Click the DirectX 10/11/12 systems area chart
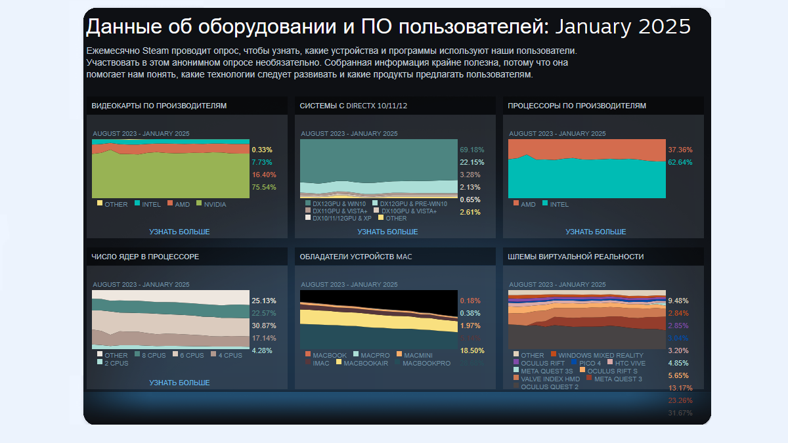The height and width of the screenshot is (443, 788). coord(379,169)
